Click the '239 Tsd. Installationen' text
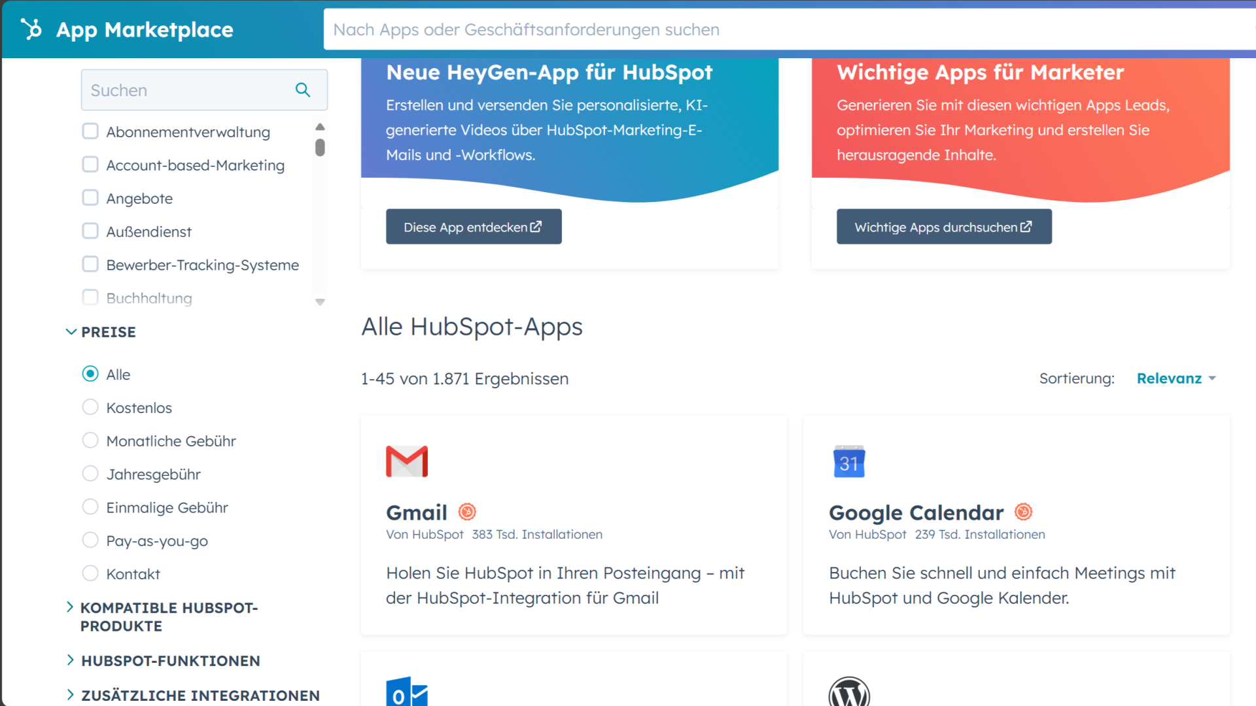The image size is (1256, 706). 980,535
